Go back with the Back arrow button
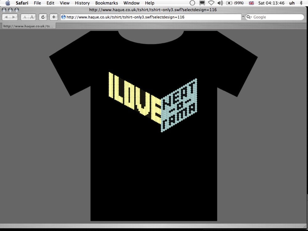This screenshot has width=308, height=231. tap(6, 17)
